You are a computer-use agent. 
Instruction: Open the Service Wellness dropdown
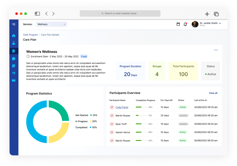[52, 24]
